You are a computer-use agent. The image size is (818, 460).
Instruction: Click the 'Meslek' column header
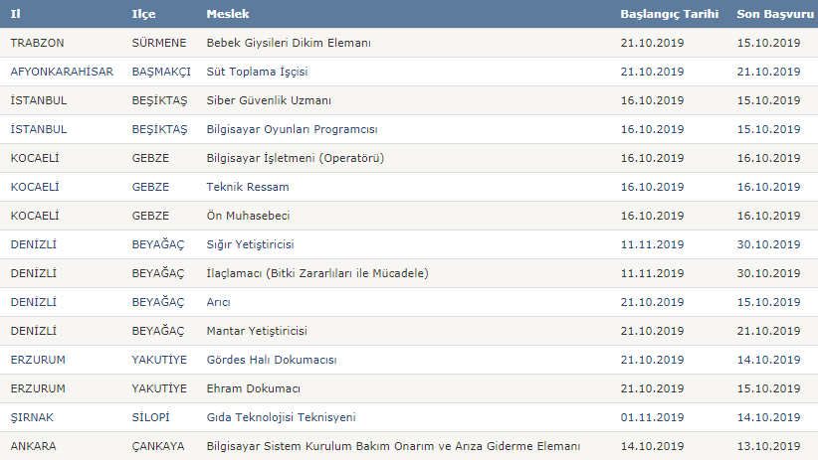point(228,14)
